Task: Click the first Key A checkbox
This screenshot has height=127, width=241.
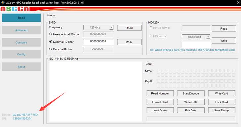Action: 159,70
